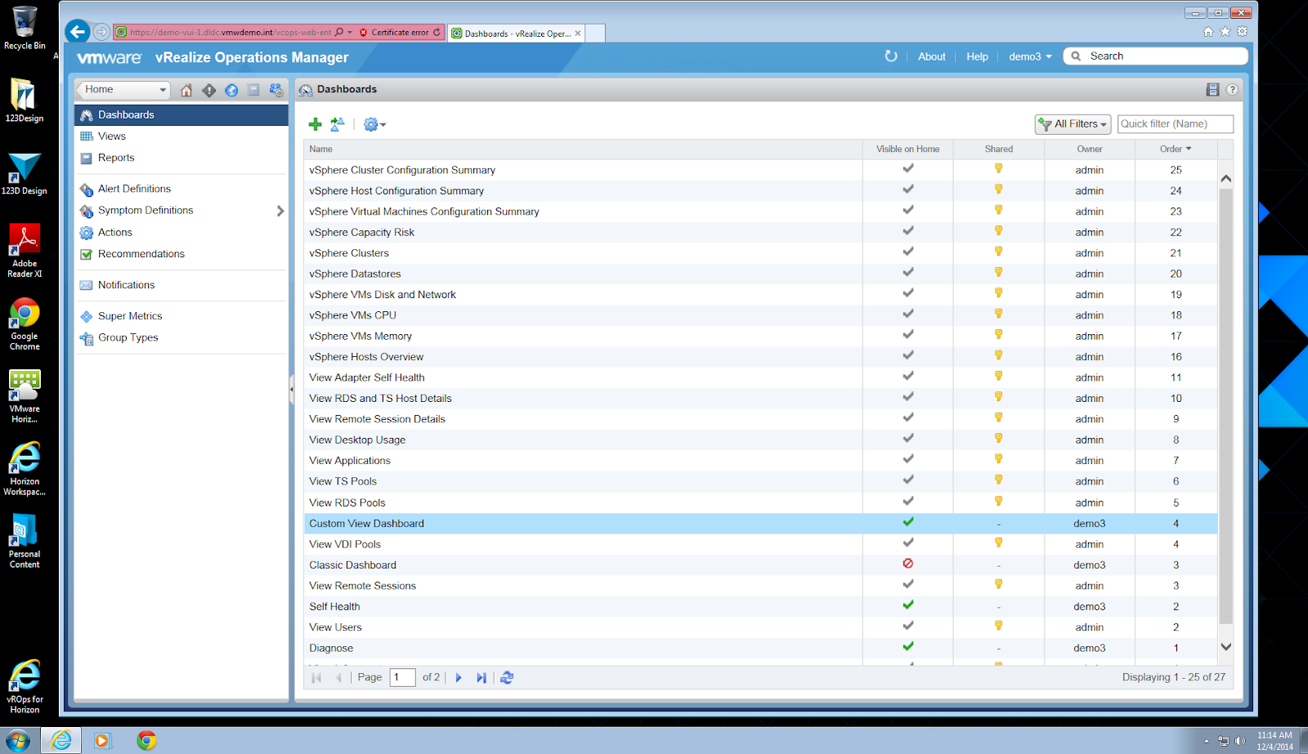Click Shared icon for View Remote Sessions

(x=998, y=584)
